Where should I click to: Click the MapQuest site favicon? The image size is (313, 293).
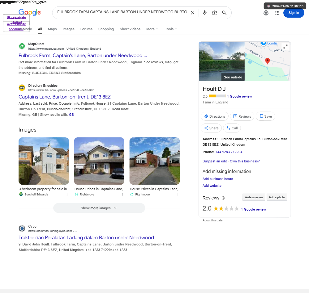point(22,46)
